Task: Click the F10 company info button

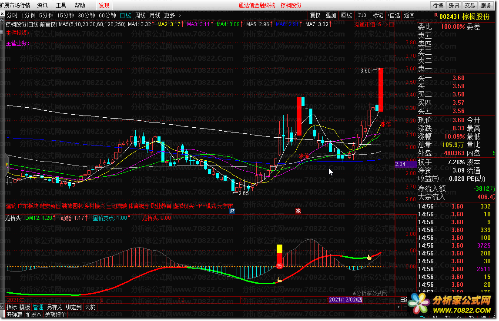Action: (362, 15)
